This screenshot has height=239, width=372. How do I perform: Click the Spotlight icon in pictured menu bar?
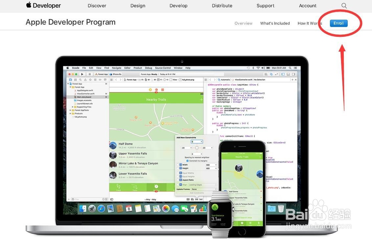(x=290, y=68)
